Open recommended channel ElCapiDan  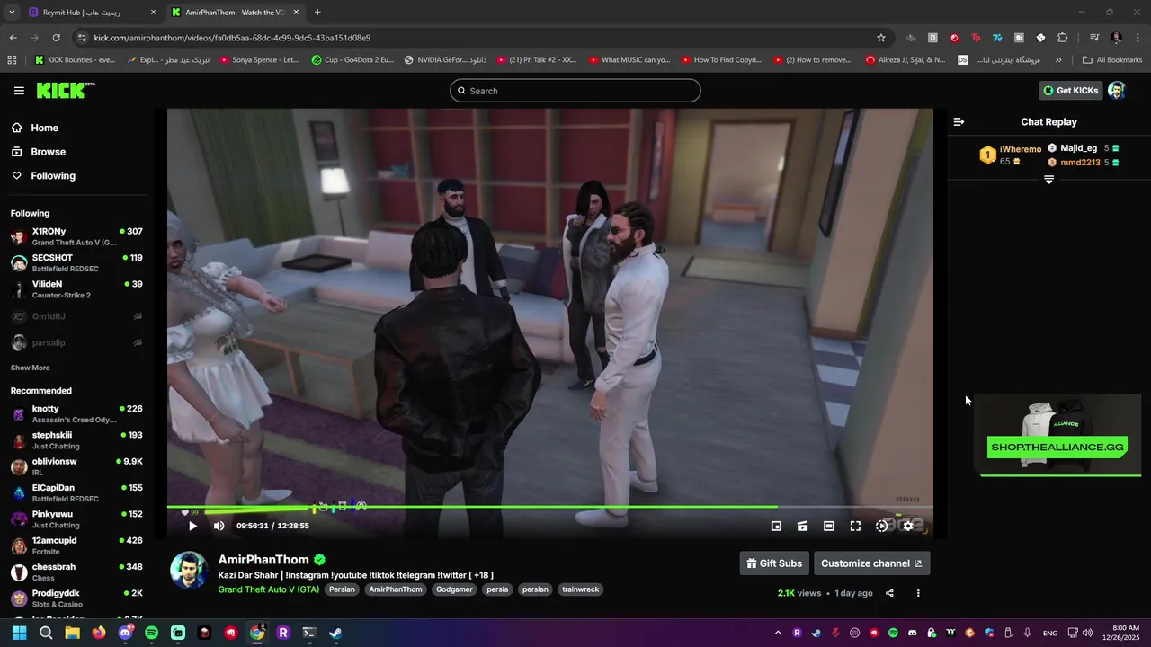(x=76, y=492)
